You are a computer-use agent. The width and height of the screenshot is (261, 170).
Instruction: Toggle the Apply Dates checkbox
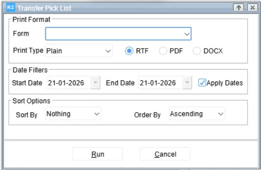click(x=202, y=83)
